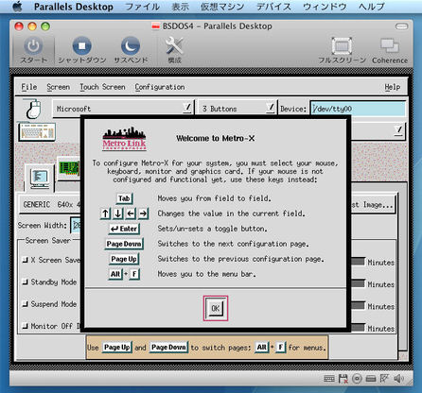The width and height of the screenshot is (422, 393).
Task: Click the Page Down key hint in dialog
Action: click(x=124, y=244)
